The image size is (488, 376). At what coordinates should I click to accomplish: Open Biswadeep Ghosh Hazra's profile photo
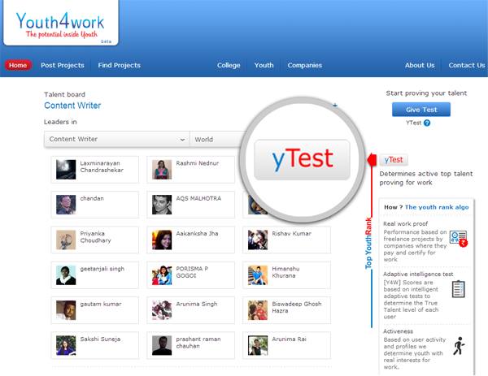(258, 310)
